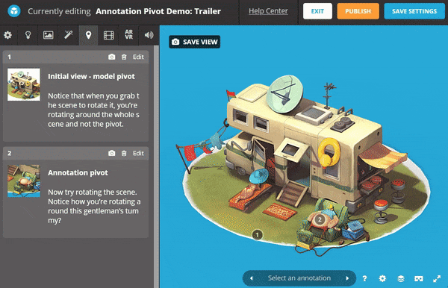Open the AR VR settings tab

(129, 34)
